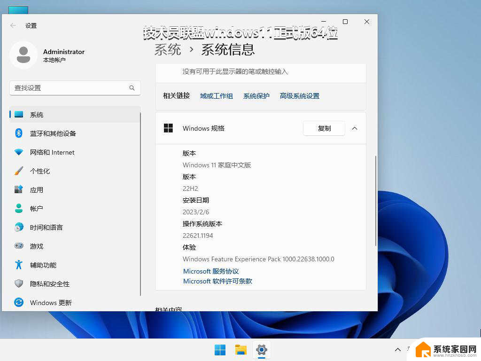Viewport: 481px width, 361px height.
Task: Click the person icon for 帐户
Action: click(x=19, y=208)
